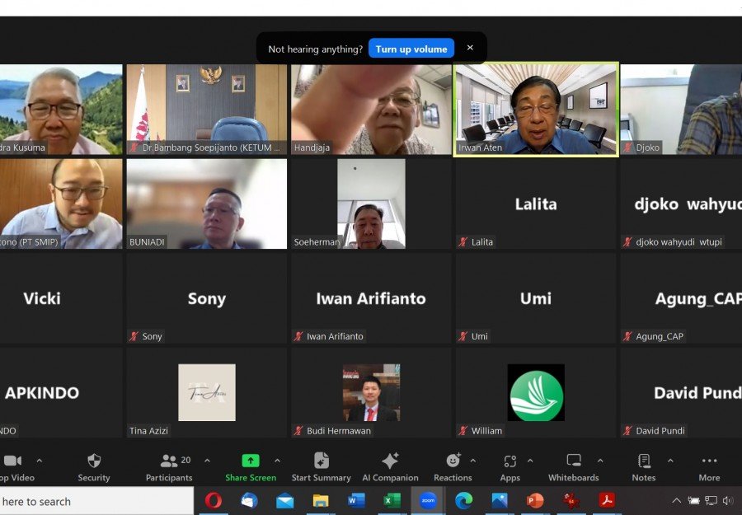Open the Reactions smiley icon
Viewport: 742px width, 515px height.
[x=453, y=460]
